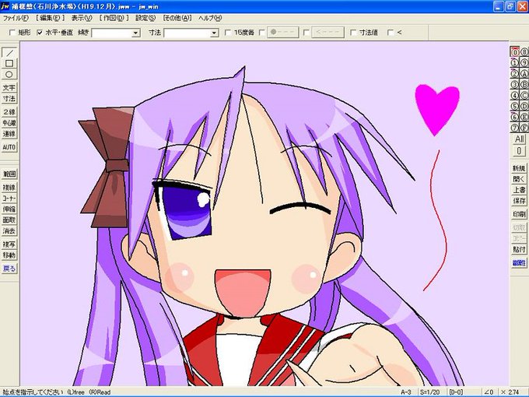
Task: Activate the 文字 text tool
Action: [x=9, y=88]
